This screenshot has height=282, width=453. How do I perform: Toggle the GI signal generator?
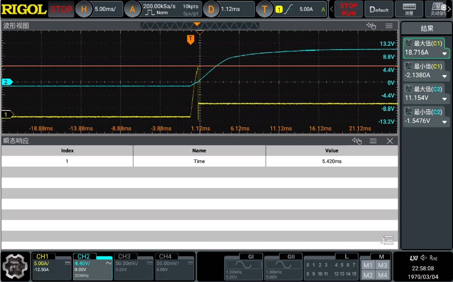pos(243,267)
